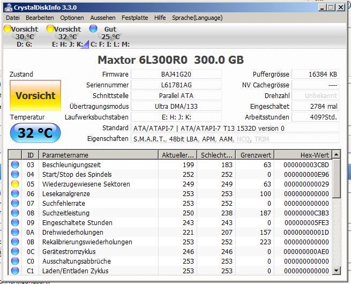Viewport: 351px width, 284px height.
Task: Open the Optionen menu
Action: [x=72, y=18]
